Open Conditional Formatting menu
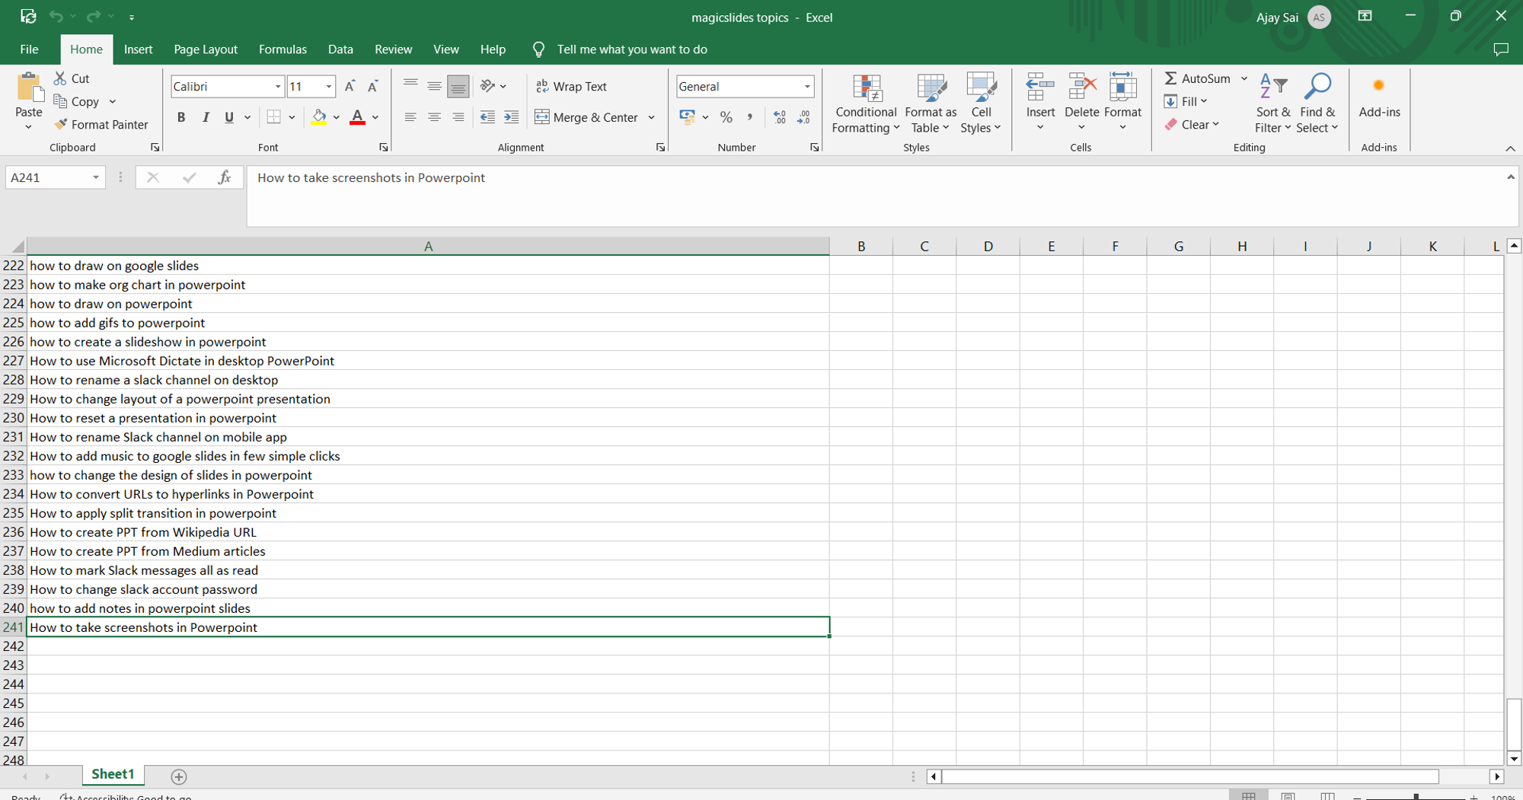 pos(866,104)
